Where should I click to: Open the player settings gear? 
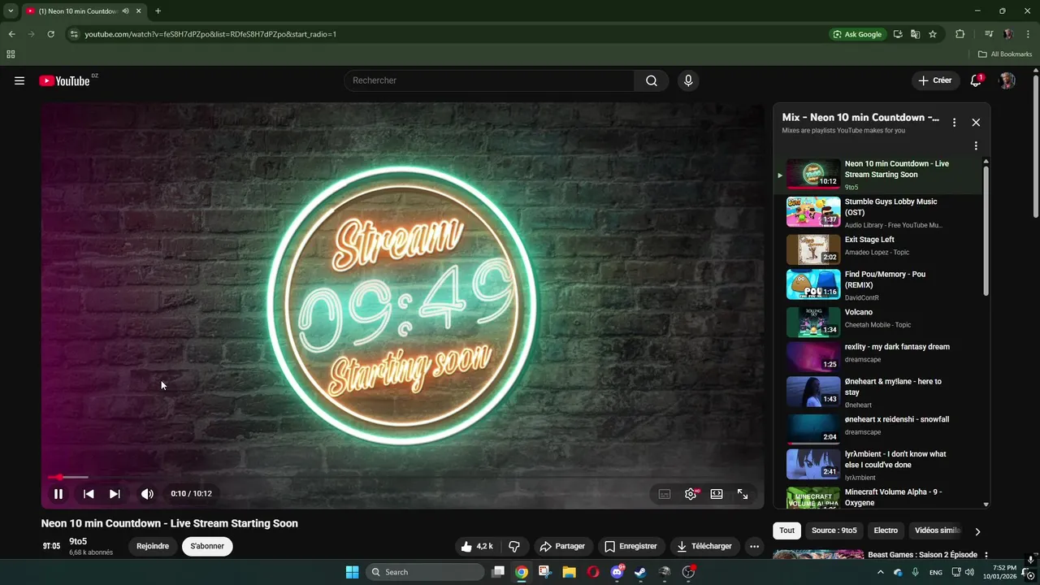(691, 493)
